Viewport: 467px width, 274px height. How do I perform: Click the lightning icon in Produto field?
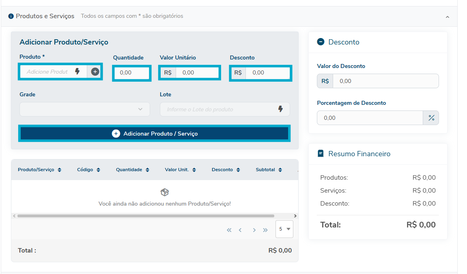click(77, 72)
